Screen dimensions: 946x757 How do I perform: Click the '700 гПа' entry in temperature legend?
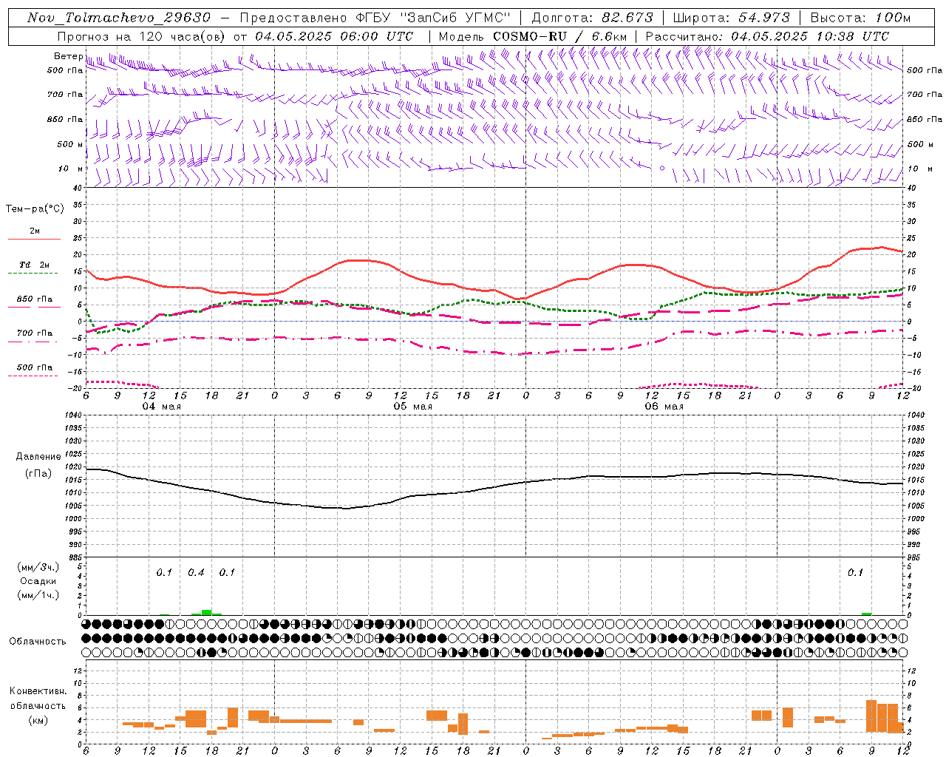click(34, 333)
